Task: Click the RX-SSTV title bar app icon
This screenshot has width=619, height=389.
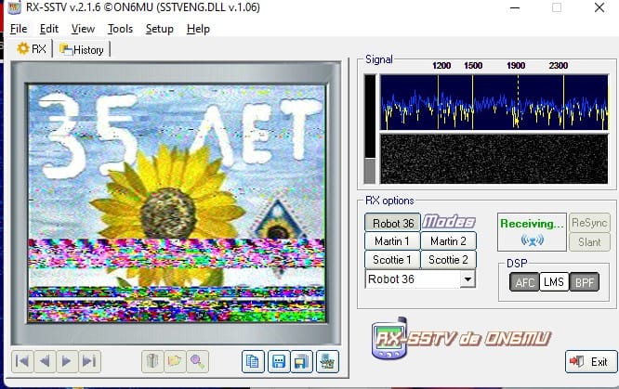Action: (15, 7)
